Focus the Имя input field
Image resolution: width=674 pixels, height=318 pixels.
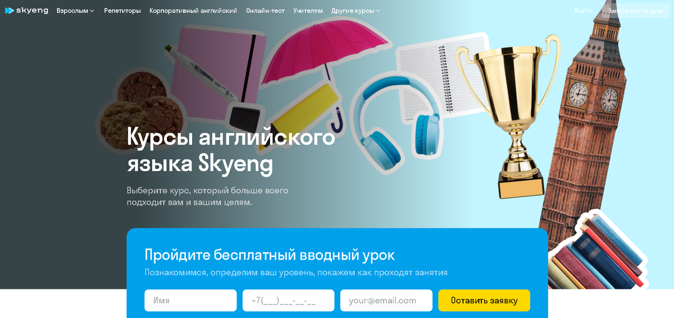tap(190, 300)
